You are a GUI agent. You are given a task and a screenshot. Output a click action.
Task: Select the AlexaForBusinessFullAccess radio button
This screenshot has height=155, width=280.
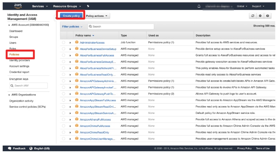pos(64,55)
